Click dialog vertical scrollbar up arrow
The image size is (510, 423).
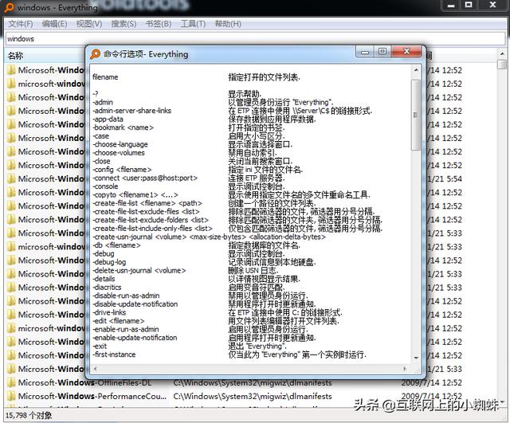(x=416, y=70)
